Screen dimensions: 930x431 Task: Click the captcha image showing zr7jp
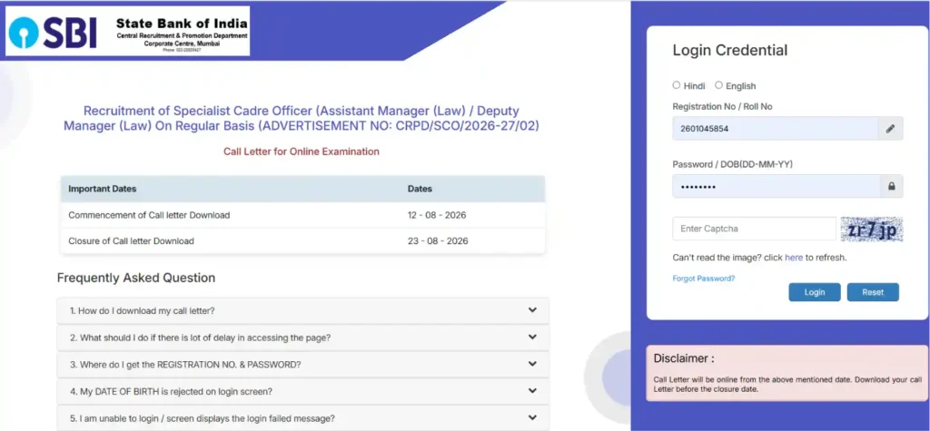pos(872,230)
